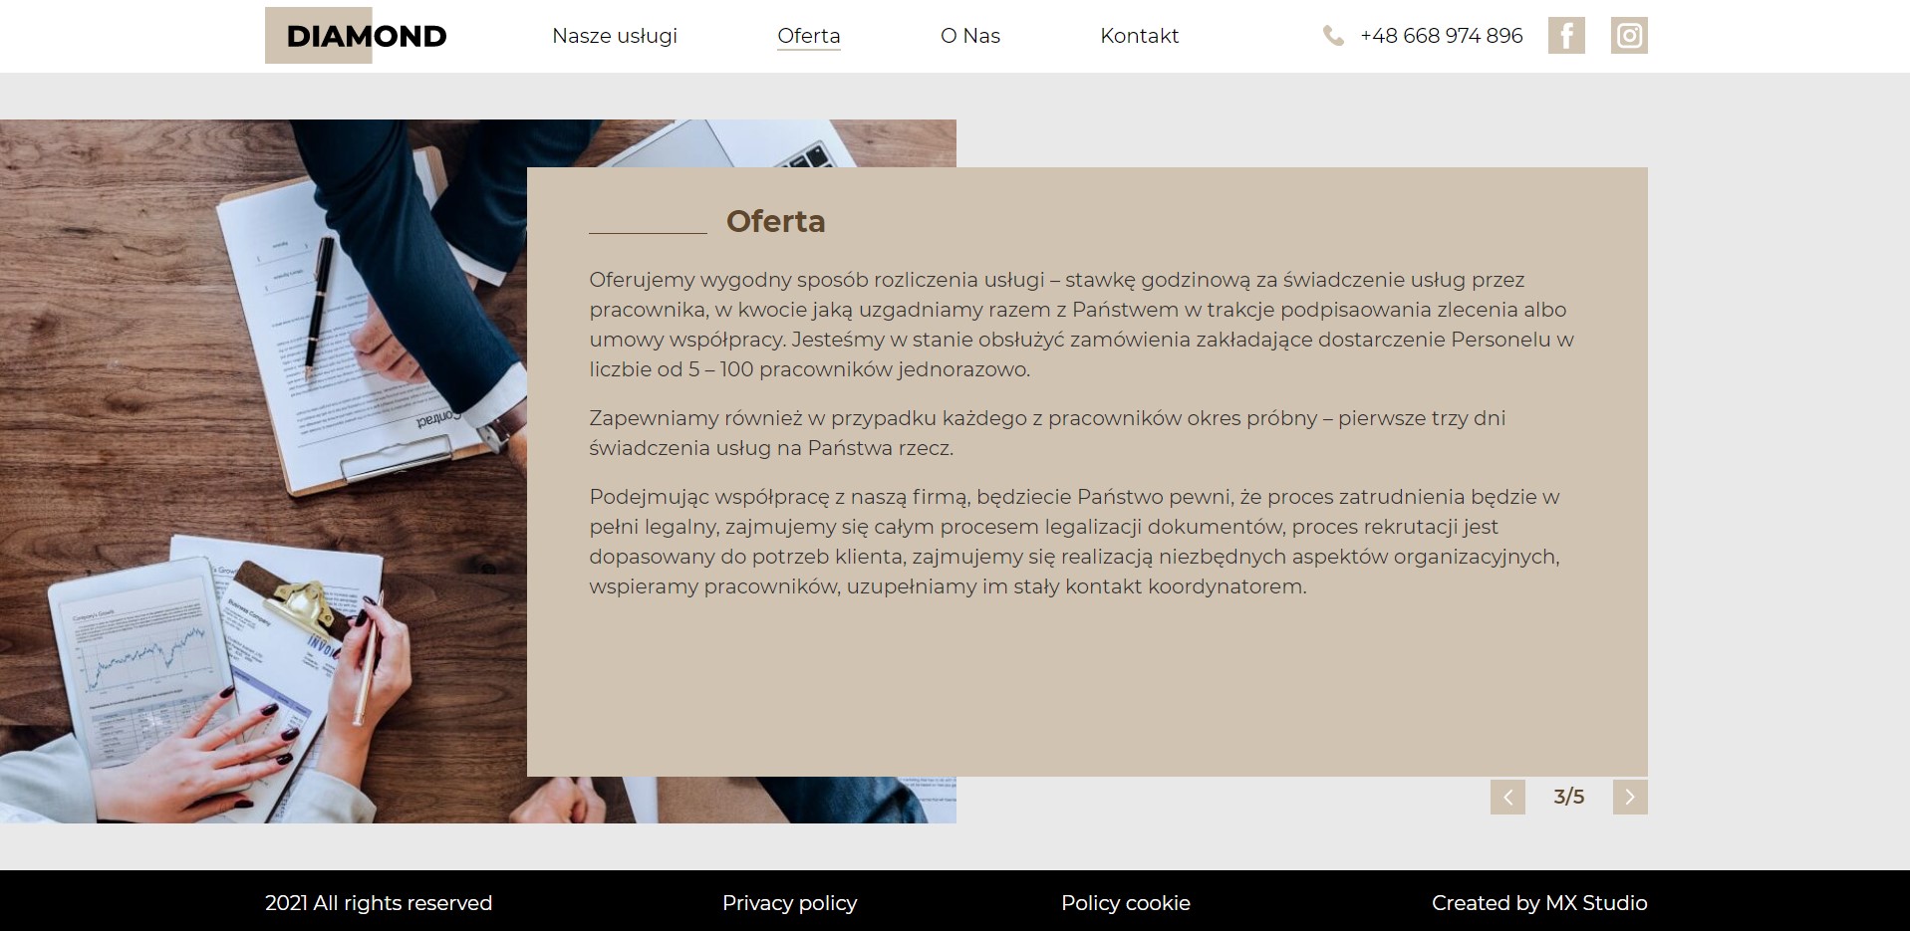Select the Oferta menu item

click(809, 36)
